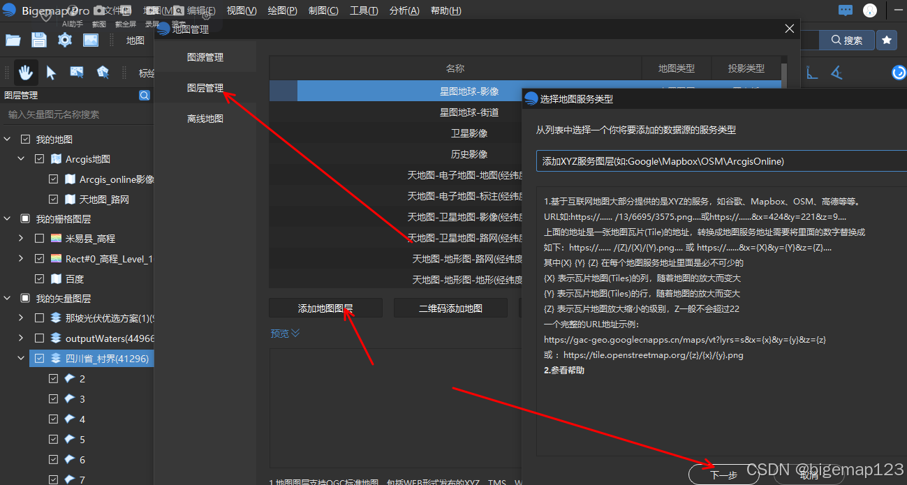Toggle the 天地图_路网 checkbox
The width and height of the screenshot is (907, 485).
pos(53,200)
